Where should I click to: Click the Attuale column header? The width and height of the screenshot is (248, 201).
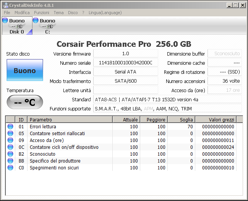click(x=126, y=120)
